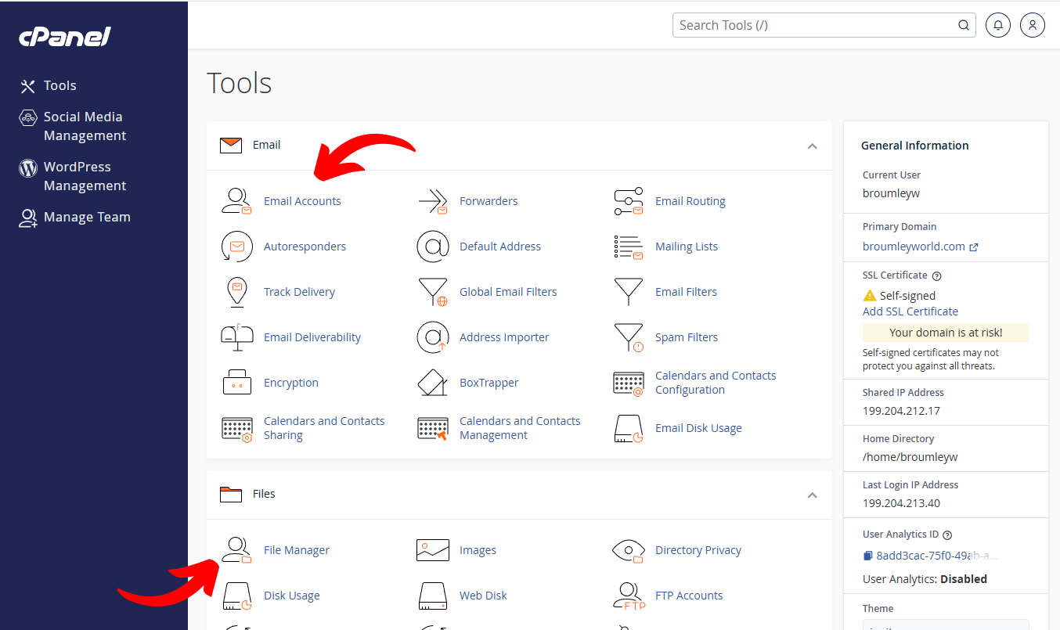The height and width of the screenshot is (630, 1060).
Task: Open Email Routing settings
Action: [690, 201]
